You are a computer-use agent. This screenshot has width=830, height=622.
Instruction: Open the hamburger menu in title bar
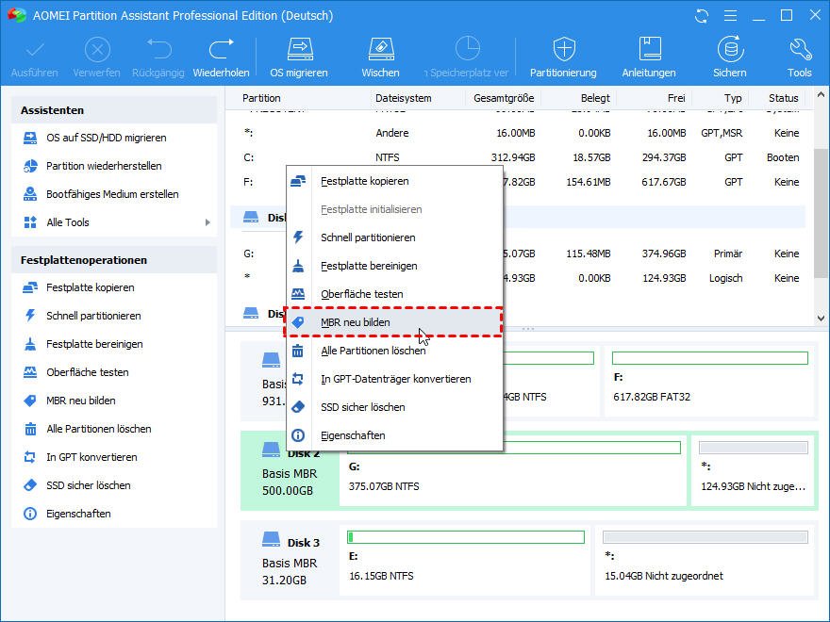point(730,16)
